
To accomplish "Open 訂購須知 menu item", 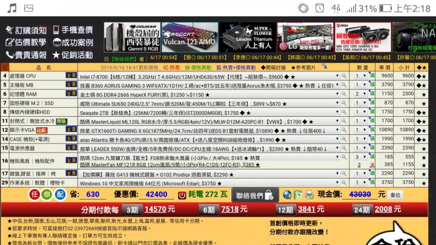I will tap(26, 30).
